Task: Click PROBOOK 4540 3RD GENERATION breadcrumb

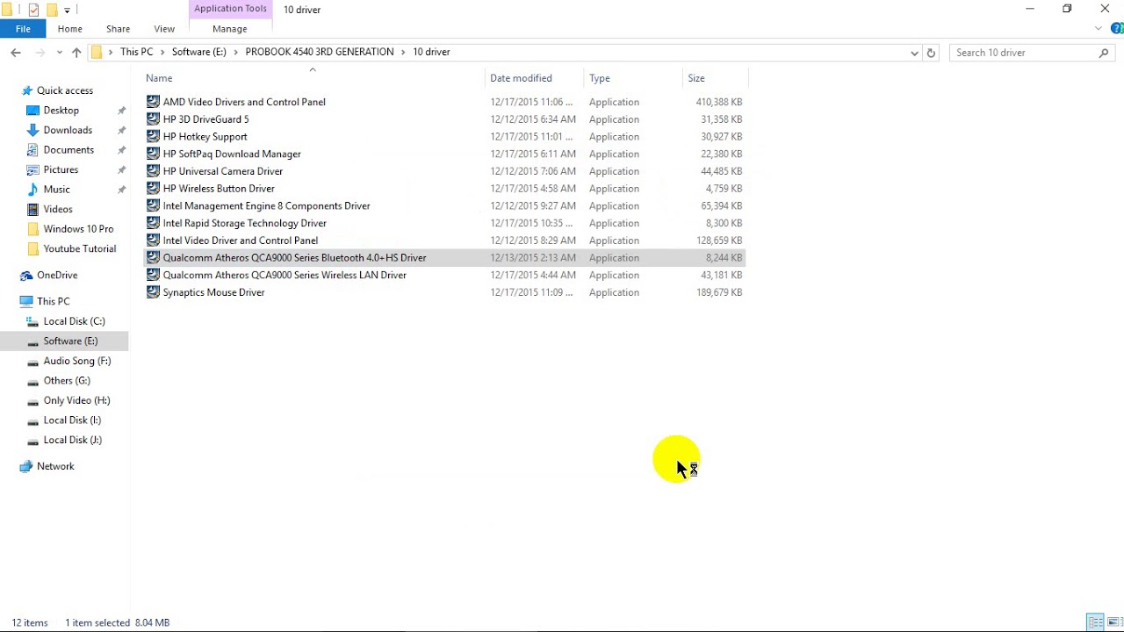Action: 320,52
